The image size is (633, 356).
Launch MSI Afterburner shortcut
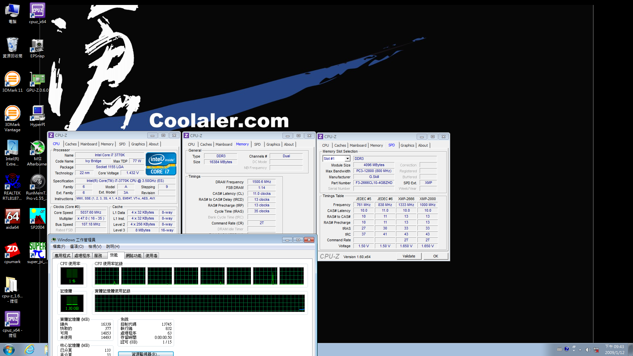click(x=37, y=153)
